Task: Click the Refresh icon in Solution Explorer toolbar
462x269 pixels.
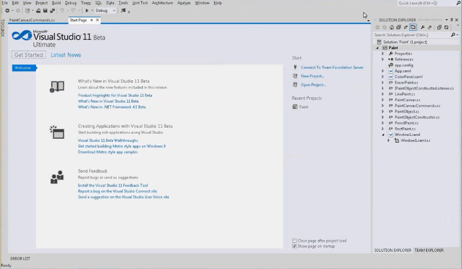Action: (447, 27)
